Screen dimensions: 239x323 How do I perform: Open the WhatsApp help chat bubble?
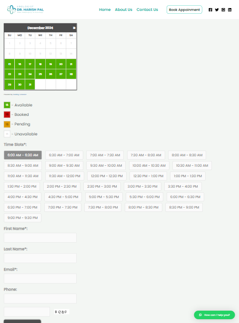click(x=214, y=315)
